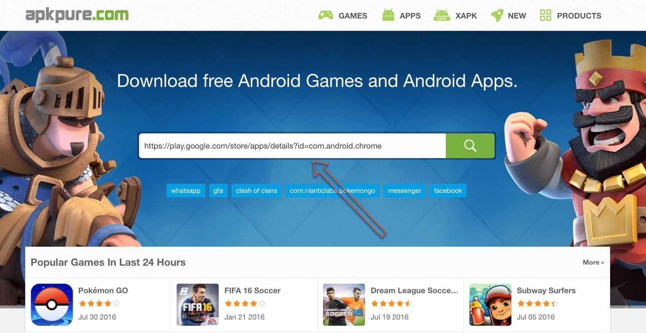Image resolution: width=646 pixels, height=333 pixels.
Task: Open the Subway Surfers title link
Action: (546, 290)
